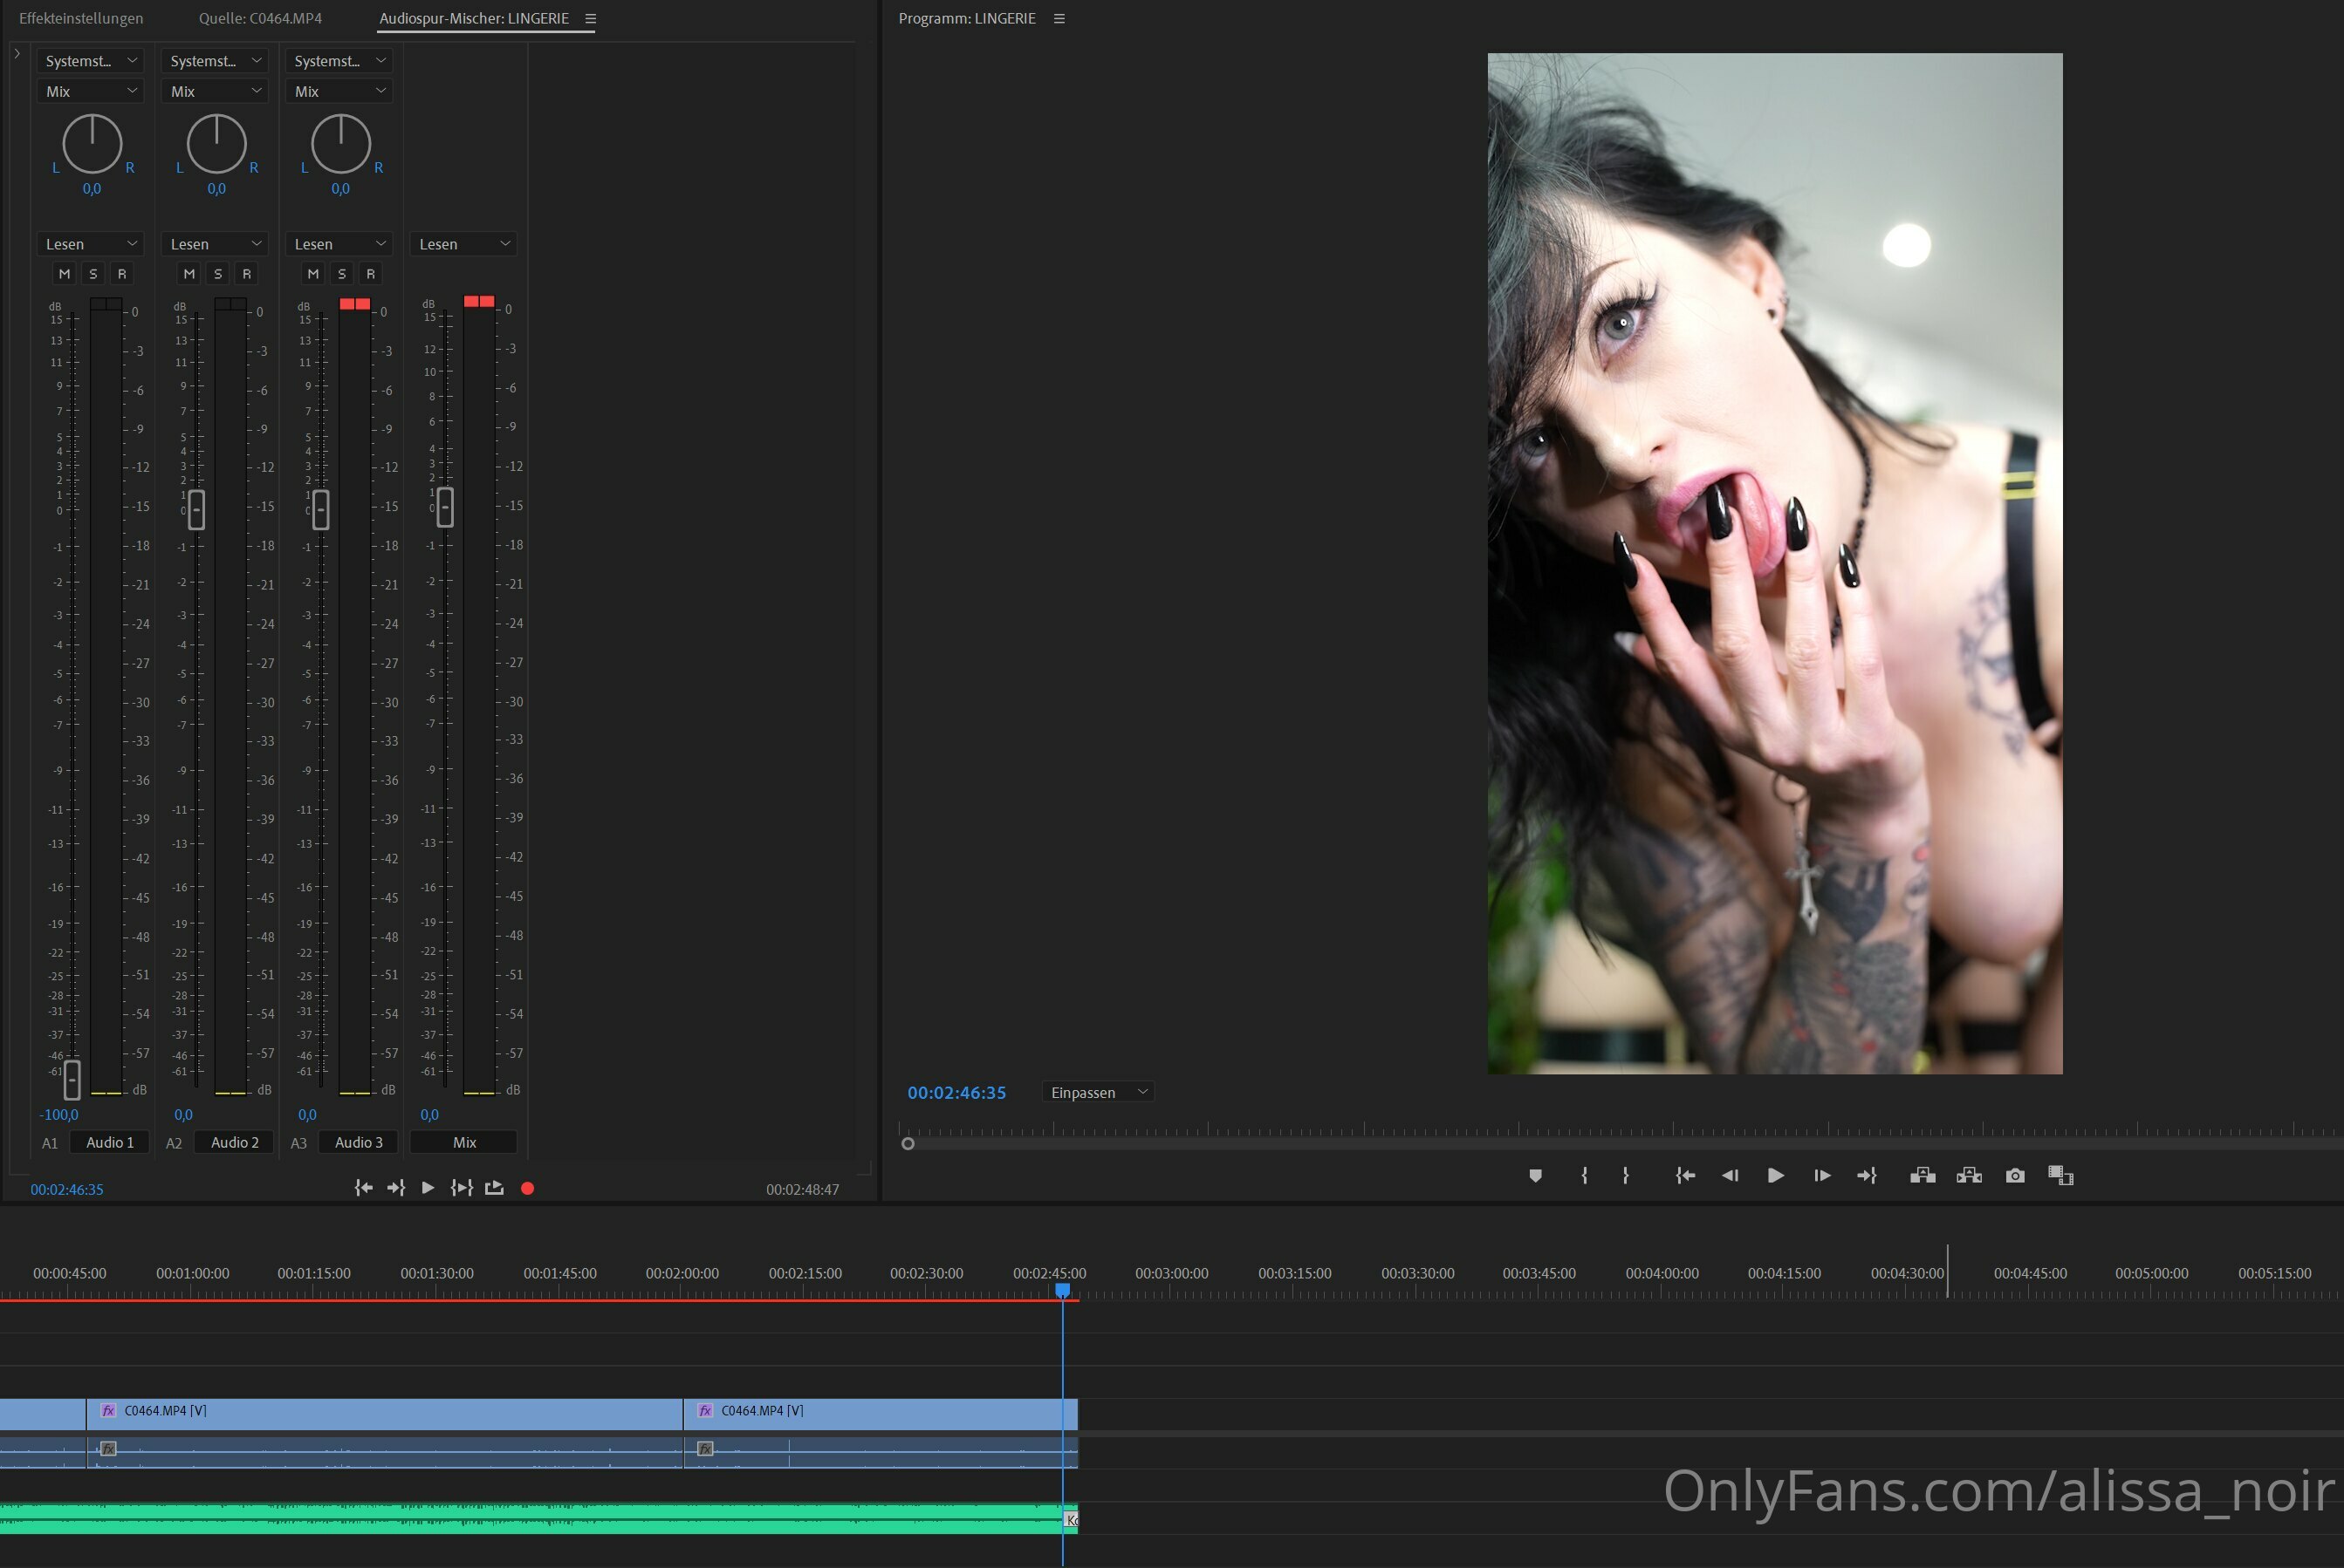Click Play in Program monitor transport
This screenshot has height=1568, width=2344.
click(1775, 1175)
